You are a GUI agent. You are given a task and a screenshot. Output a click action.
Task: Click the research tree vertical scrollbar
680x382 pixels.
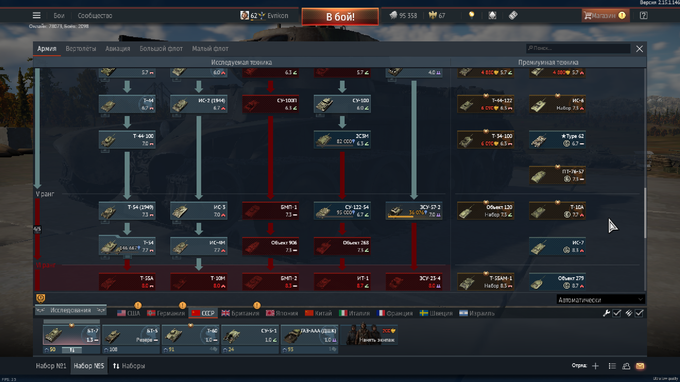pos(645,213)
